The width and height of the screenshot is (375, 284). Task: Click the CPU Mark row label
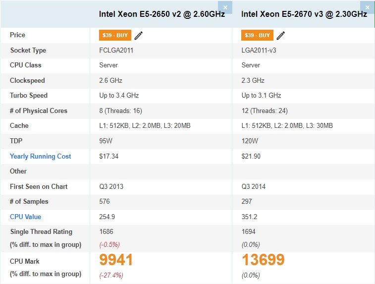point(25,261)
